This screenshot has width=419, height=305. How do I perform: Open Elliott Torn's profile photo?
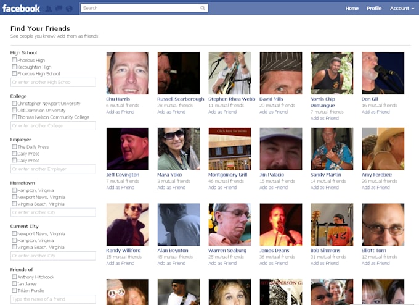[383, 225]
